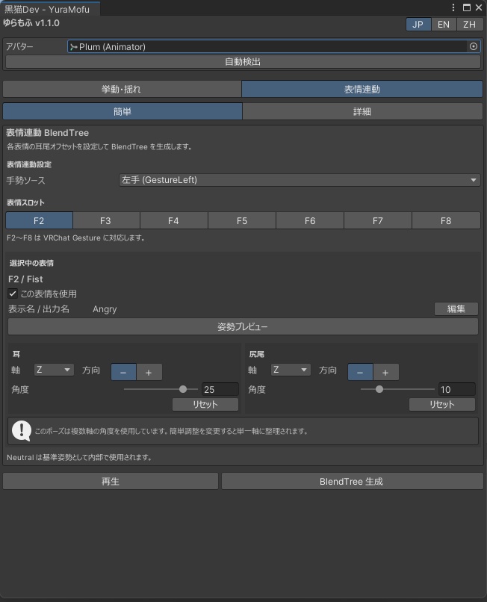487x602 pixels.
Task: Toggle the この表情を使用 checkbox
Action: (13, 294)
